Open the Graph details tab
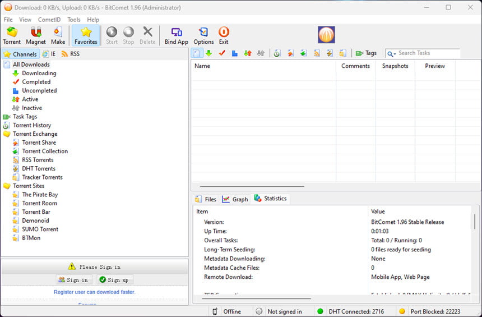 tap(235, 199)
